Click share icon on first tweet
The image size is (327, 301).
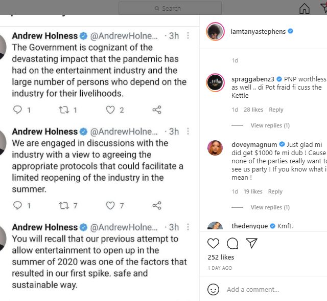pyautogui.click(x=157, y=110)
